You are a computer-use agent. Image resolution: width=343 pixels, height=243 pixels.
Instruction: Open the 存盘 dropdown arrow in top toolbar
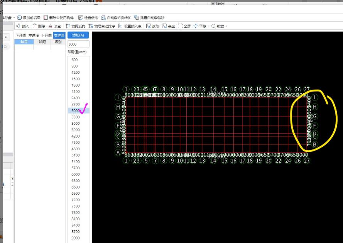[14, 18]
